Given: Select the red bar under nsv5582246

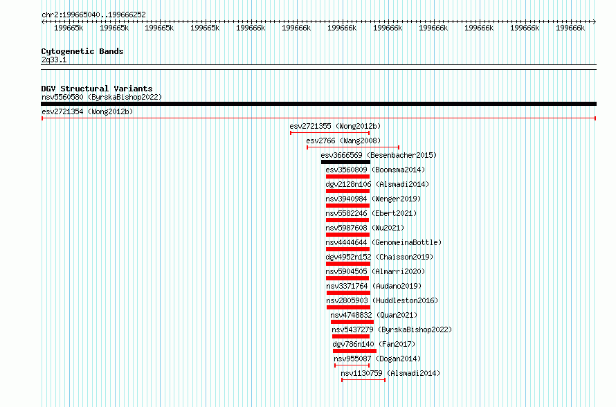Looking at the screenshot, I should tap(347, 220).
